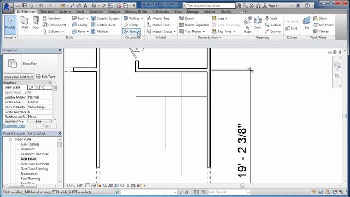Open the Manage ribbon tab
The height and width of the screenshot is (197, 350).
[192, 11]
